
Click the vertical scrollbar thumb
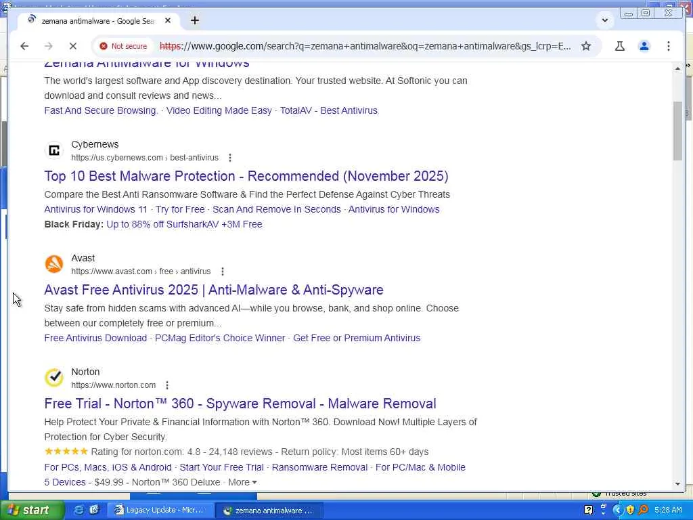(x=677, y=131)
